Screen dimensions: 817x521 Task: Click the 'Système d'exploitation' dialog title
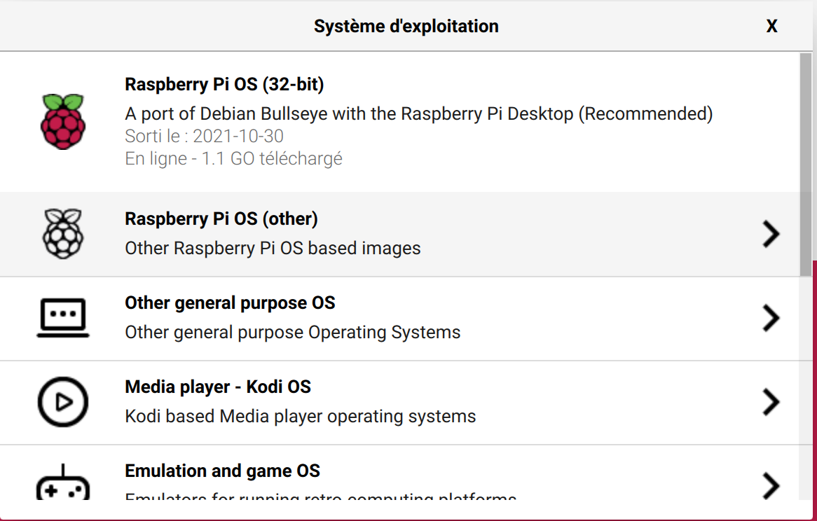click(x=406, y=26)
